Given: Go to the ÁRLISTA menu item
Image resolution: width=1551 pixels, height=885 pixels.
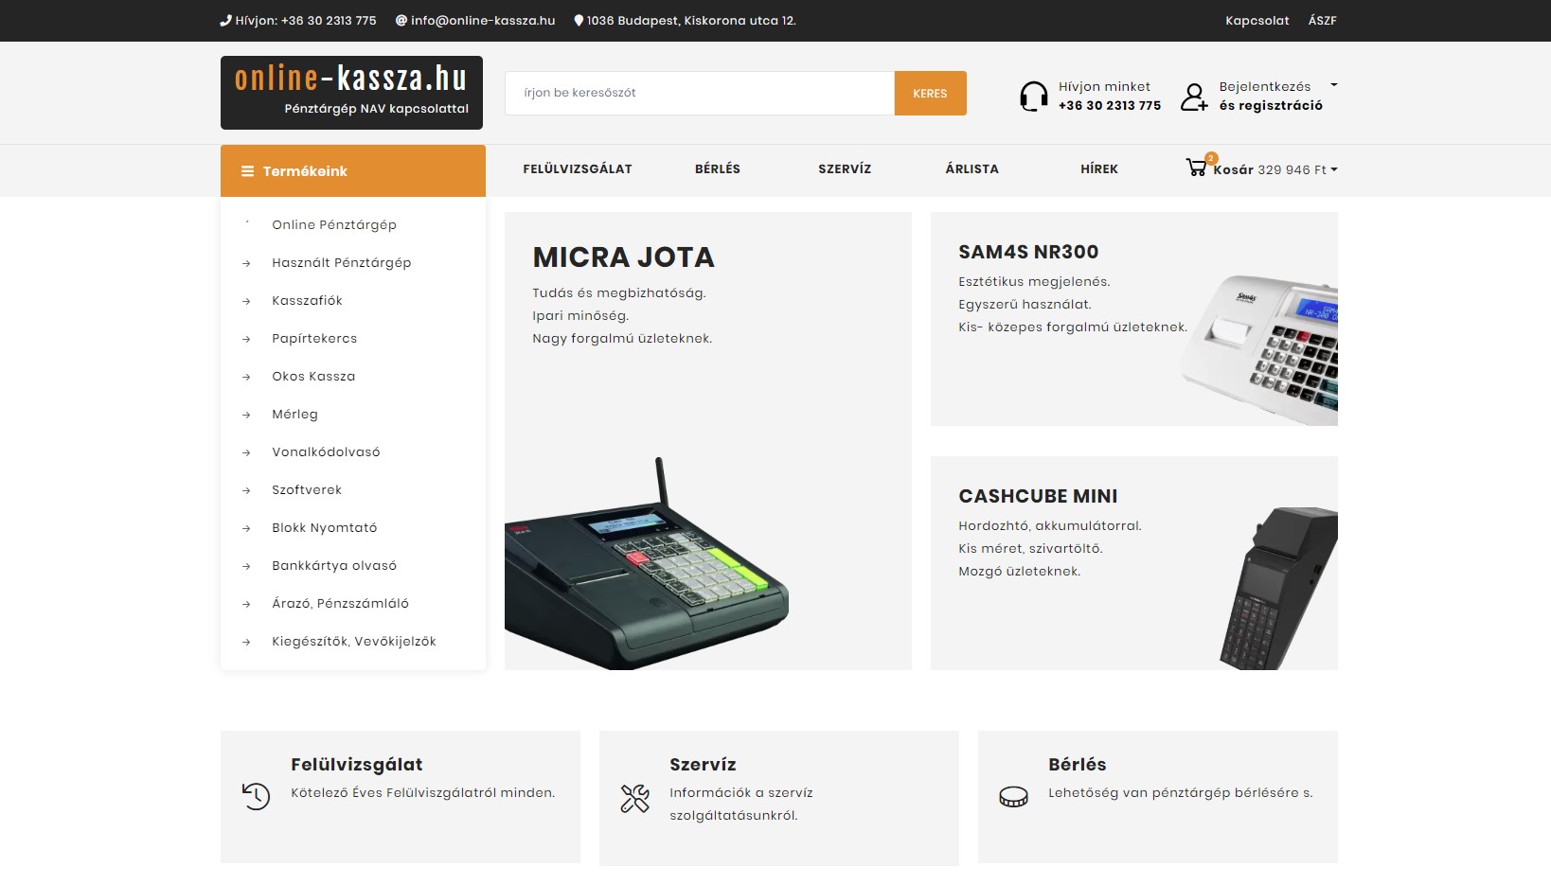Looking at the screenshot, I should pyautogui.click(x=972, y=168).
